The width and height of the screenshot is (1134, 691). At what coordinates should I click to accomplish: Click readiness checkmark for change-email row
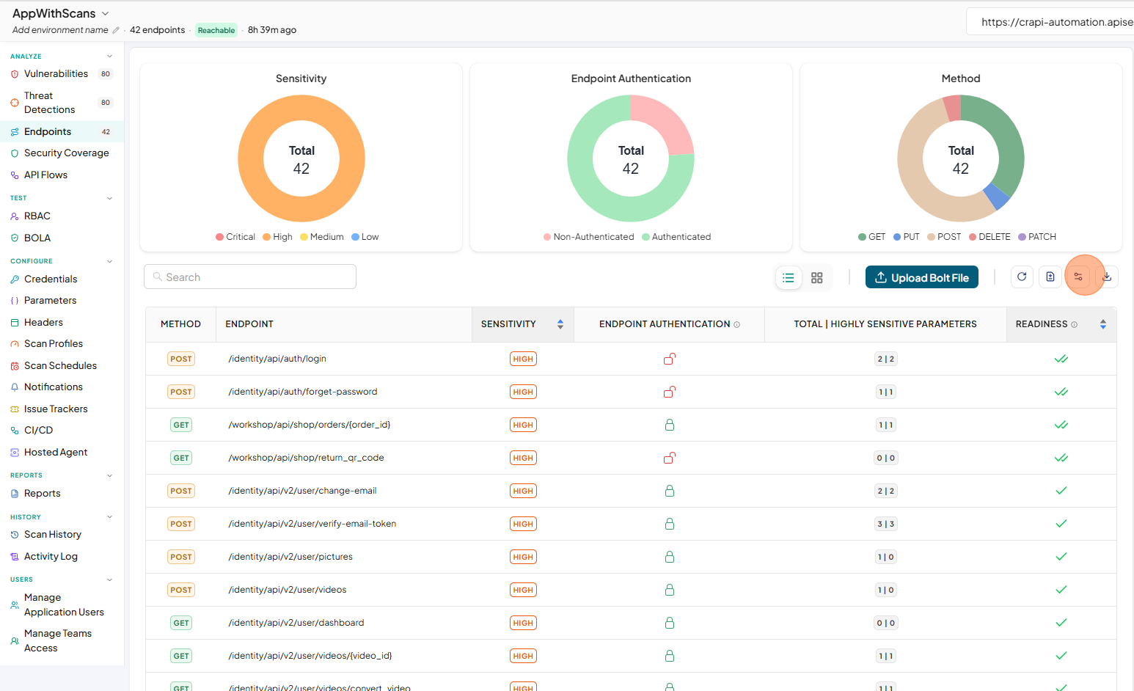[x=1061, y=491]
